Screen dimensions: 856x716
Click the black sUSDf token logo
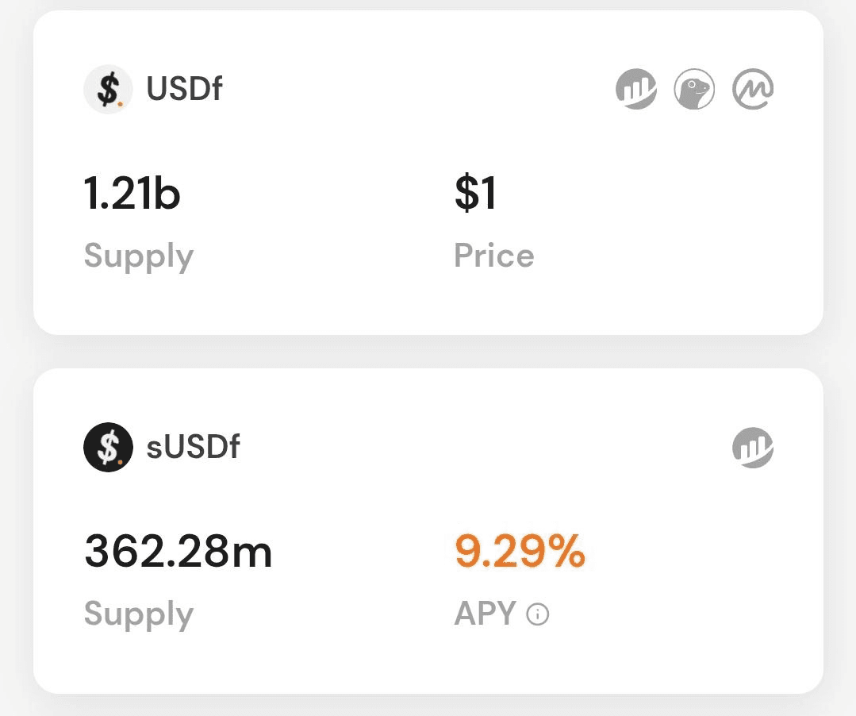108,447
